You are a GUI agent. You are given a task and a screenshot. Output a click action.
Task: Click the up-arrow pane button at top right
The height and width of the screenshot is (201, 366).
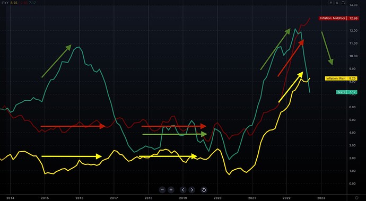click(331, 3)
